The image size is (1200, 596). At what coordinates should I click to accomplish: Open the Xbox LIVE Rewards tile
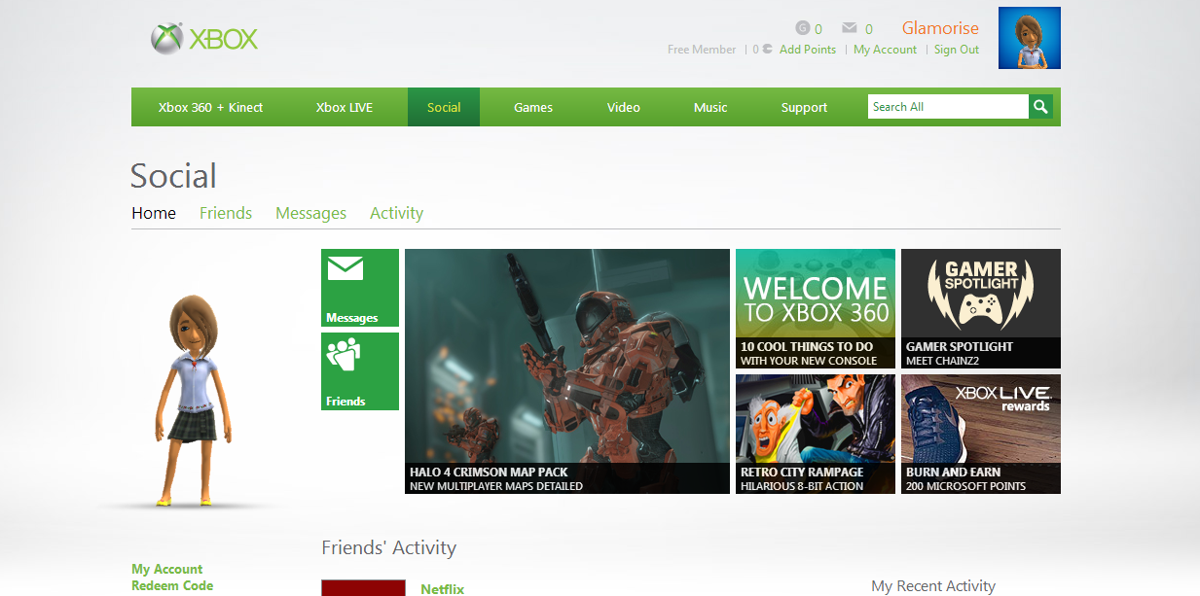tap(981, 434)
